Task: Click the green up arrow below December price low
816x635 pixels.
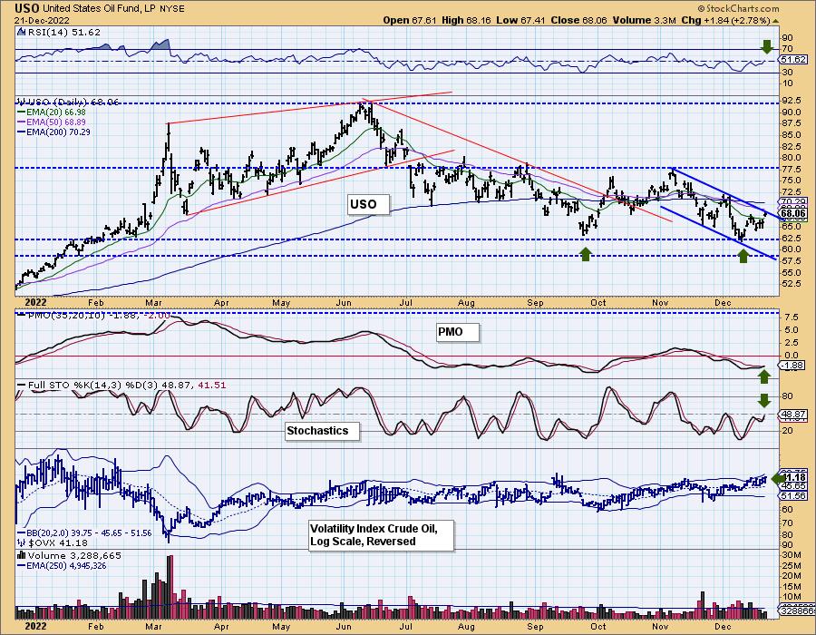Action: tap(743, 256)
